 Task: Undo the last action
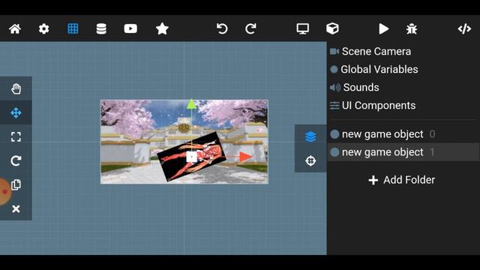pos(222,29)
